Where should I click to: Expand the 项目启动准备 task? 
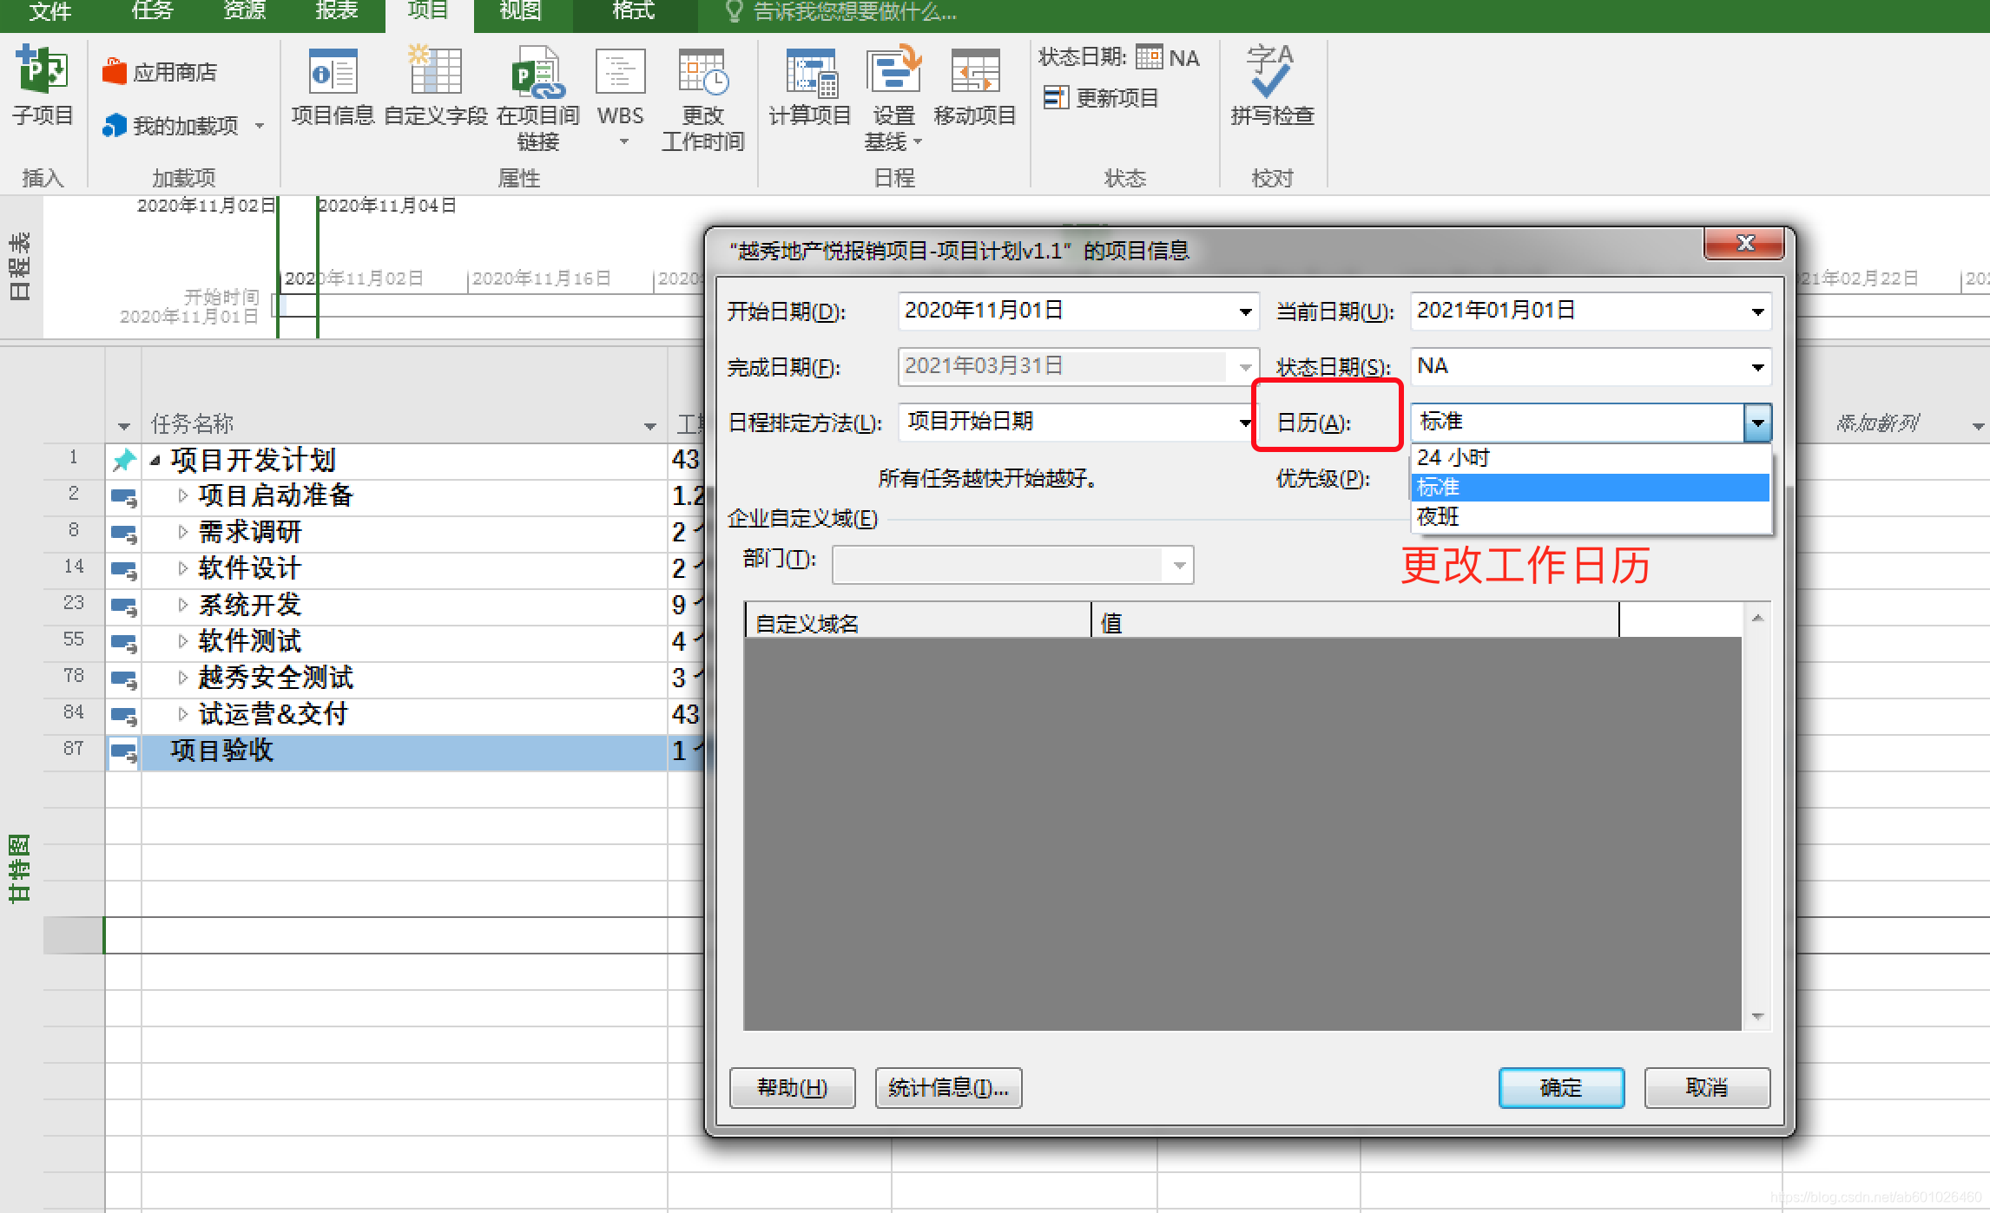182,495
